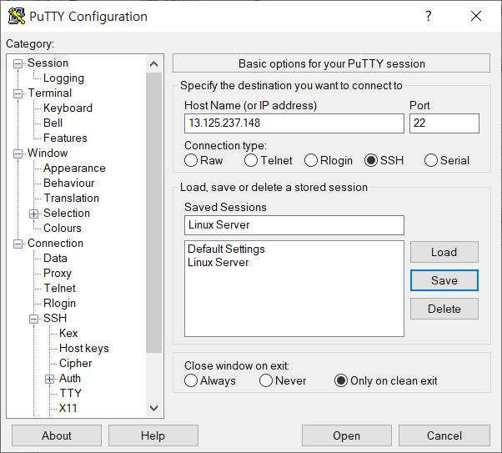Screen dimensions: 502x453
Task: Click the Open button
Action: (x=347, y=435)
